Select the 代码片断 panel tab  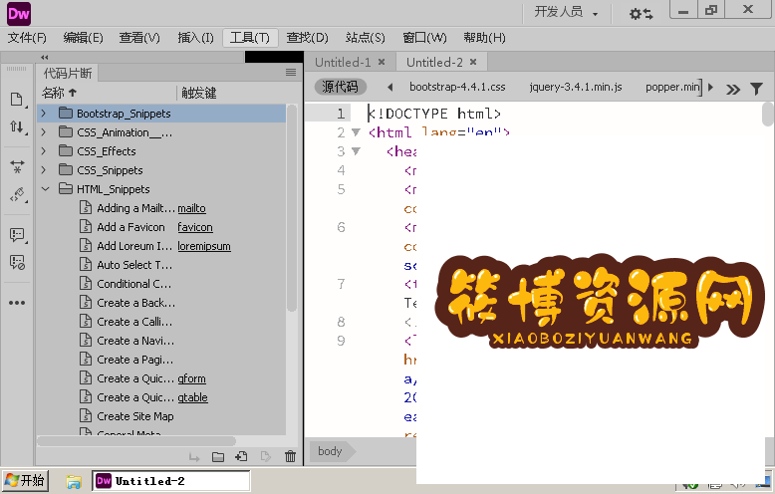coord(67,73)
